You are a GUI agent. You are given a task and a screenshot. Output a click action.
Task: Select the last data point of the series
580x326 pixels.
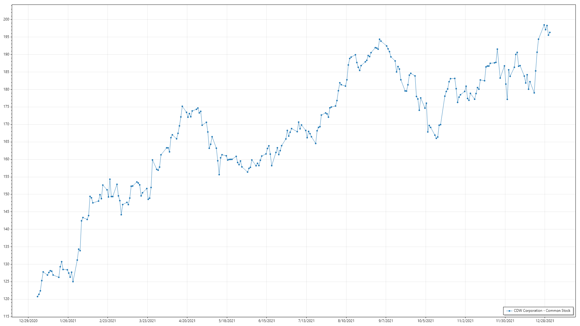pos(550,33)
